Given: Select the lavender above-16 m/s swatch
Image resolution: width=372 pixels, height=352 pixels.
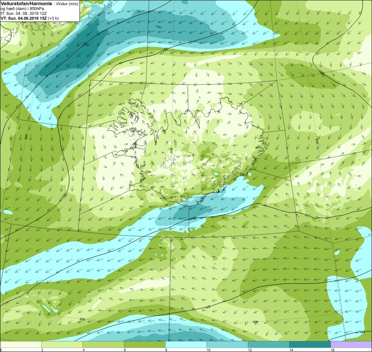Looking at the screenshot, I should point(352,345).
